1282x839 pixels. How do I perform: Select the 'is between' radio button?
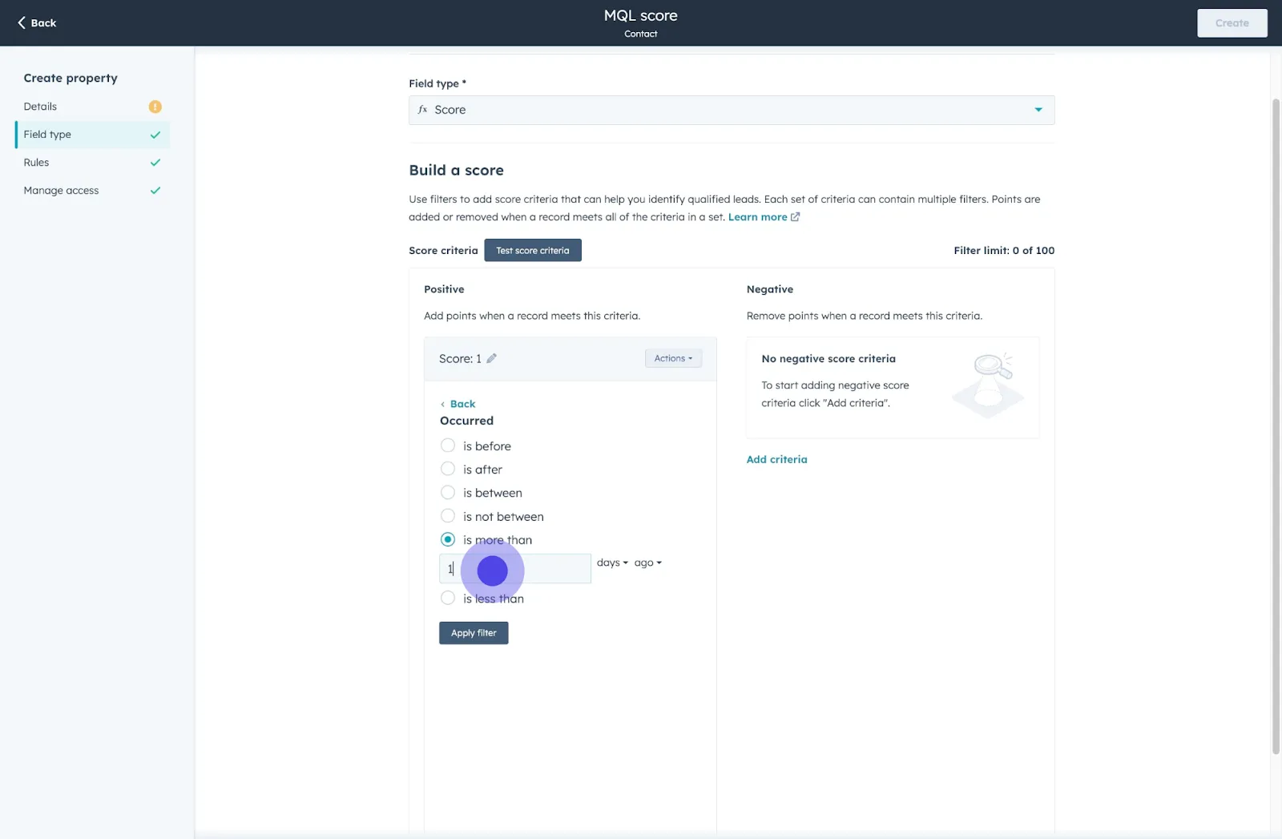(448, 492)
